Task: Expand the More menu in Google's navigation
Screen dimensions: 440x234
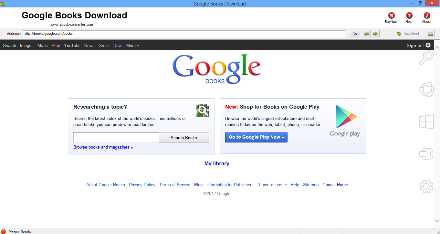Action: [x=132, y=45]
